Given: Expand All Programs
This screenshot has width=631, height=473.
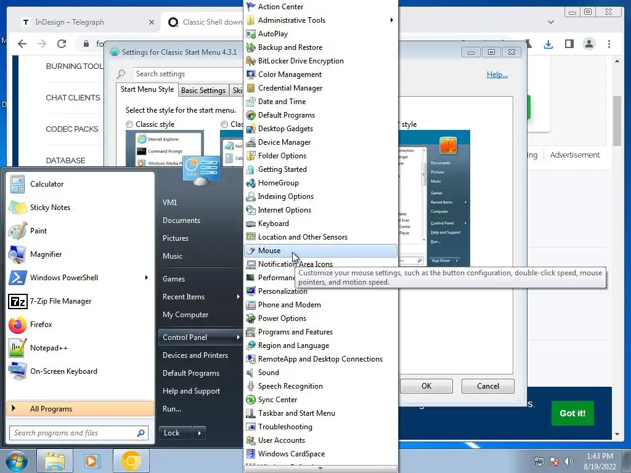Looking at the screenshot, I should [80, 409].
